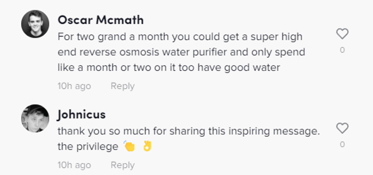
Task: Click the "thank you so much" comment line
Action: 188,131
